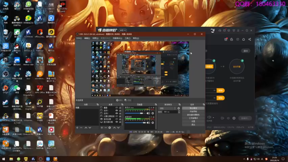Image resolution: width=288 pixels, height=162 pixels.
Task: Open the 淡出 transition dropdown
Action: coord(167,108)
